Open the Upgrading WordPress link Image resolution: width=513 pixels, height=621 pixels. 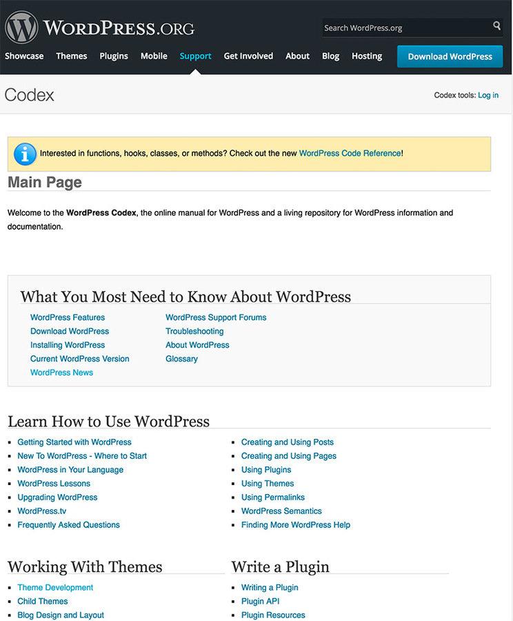(57, 497)
